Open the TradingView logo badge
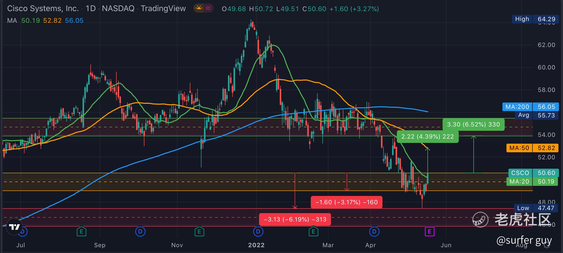563x253 pixels. coord(14,227)
